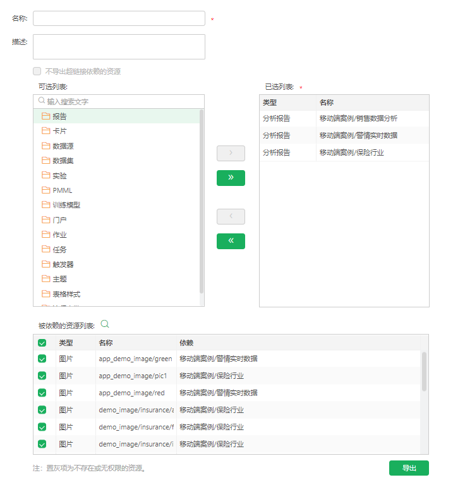Click the dependency table vertical scrollbar
453x487 pixels.
click(x=424, y=371)
